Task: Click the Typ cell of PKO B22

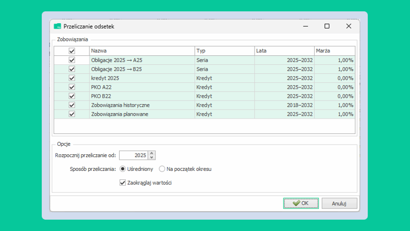Action: point(225,96)
